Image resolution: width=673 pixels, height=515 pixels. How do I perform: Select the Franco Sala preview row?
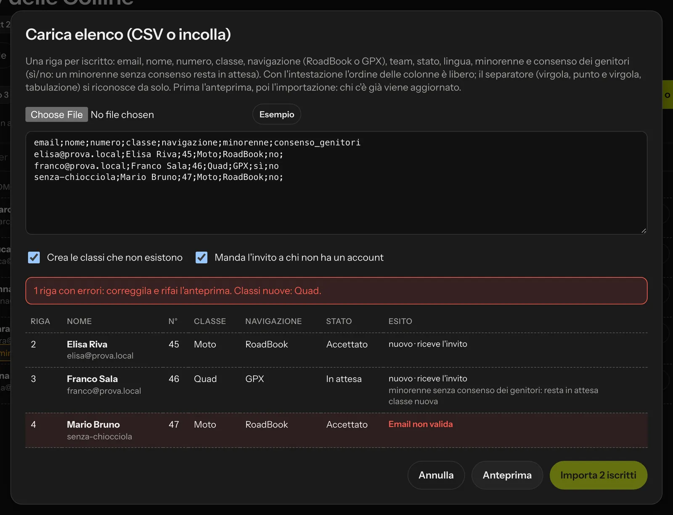tap(336, 390)
